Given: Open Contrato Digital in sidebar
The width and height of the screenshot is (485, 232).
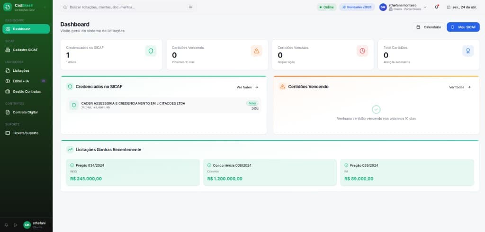Looking at the screenshot, I should [26, 112].
